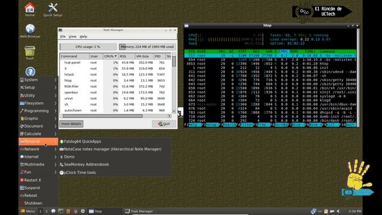Click the round white icon in the taskbar
Screen dimensions: 382x215
click(83, 211)
